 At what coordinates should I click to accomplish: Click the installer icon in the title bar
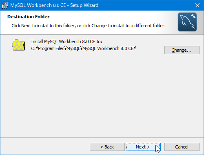tap(5, 5)
